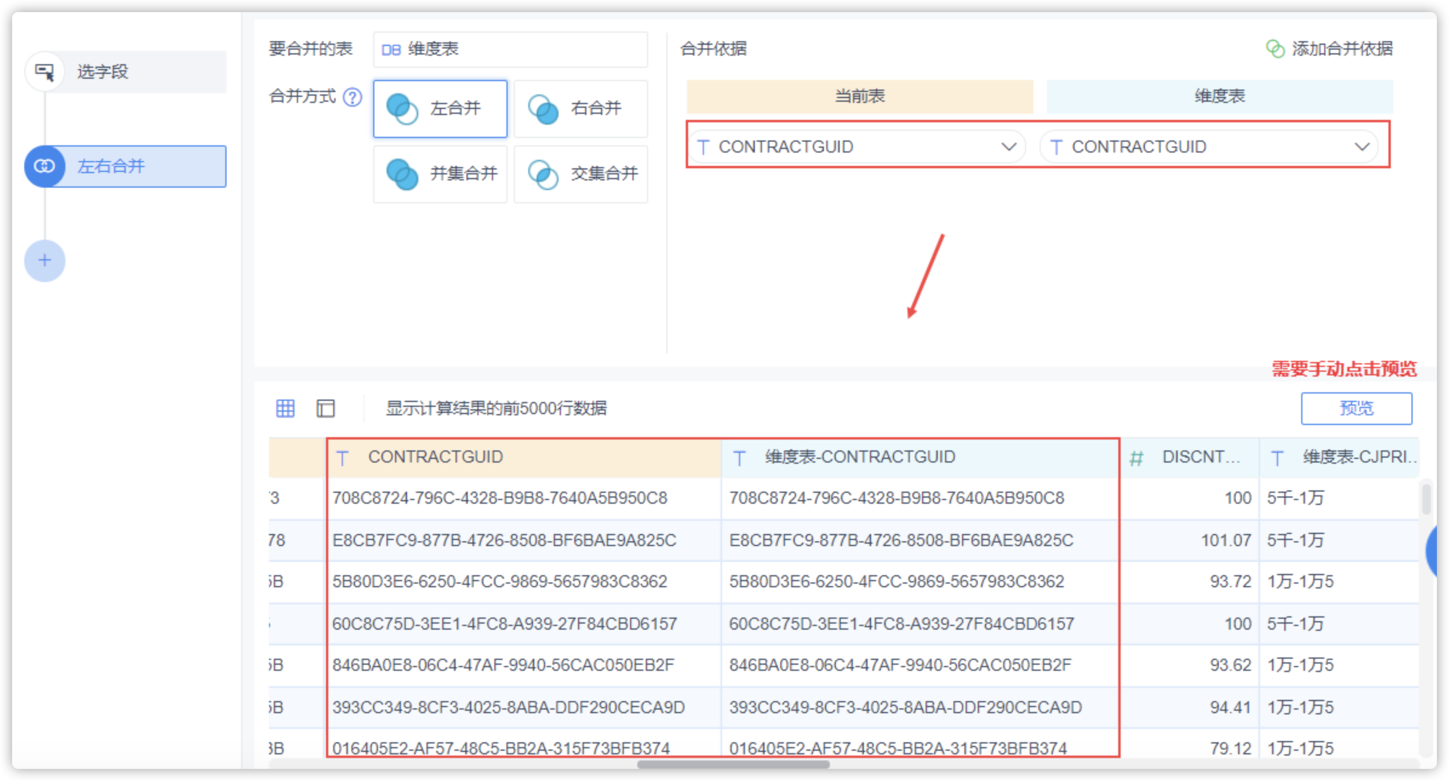Screen dimensions: 1449x781
Task: Click the number type icon of DISCNT column
Action: click(1136, 458)
